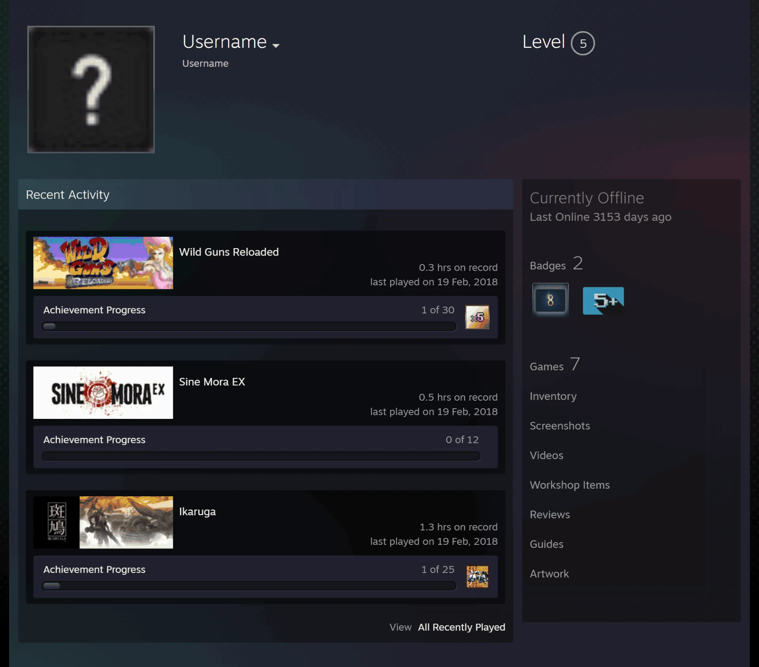Click the question mark profile avatar

(x=91, y=89)
